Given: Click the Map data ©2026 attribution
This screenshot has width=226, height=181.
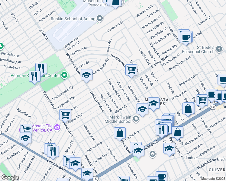Looking at the screenshot, I should click(x=213, y=179).
